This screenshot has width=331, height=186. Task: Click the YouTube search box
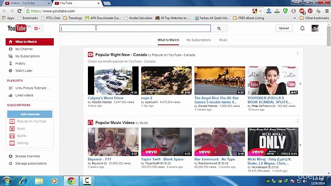135,28
